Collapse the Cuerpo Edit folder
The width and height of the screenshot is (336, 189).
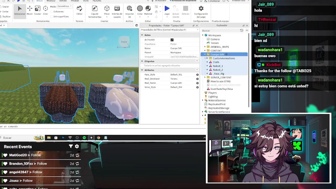[x=205, y=54]
